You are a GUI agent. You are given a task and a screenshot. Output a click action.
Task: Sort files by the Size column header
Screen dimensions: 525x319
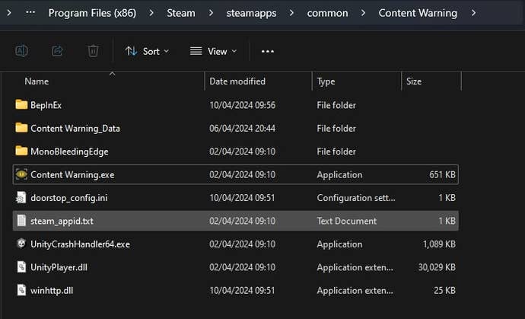(x=414, y=81)
